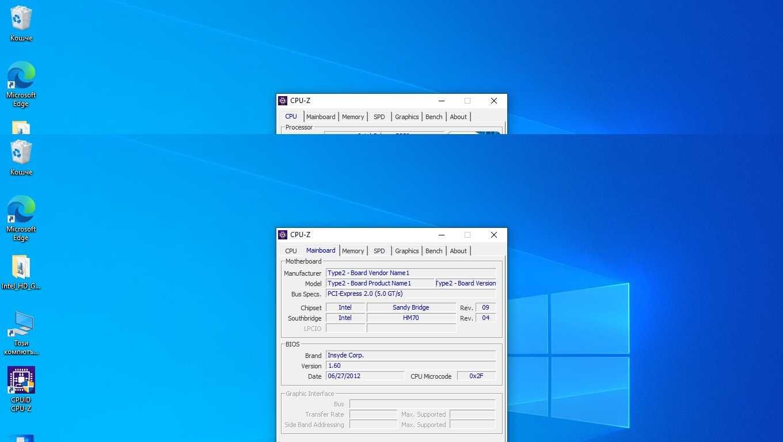Click the CPU Microcode value "0x2F"
This screenshot has height=442, width=783.
(476, 376)
